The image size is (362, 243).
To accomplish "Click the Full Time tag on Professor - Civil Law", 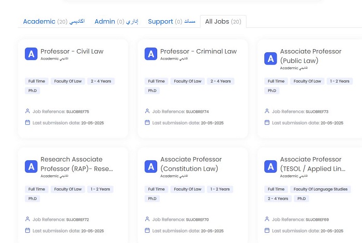I will [36, 81].
